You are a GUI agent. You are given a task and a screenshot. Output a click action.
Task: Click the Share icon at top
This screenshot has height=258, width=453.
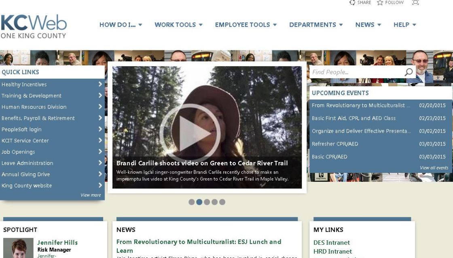pyautogui.click(x=352, y=3)
